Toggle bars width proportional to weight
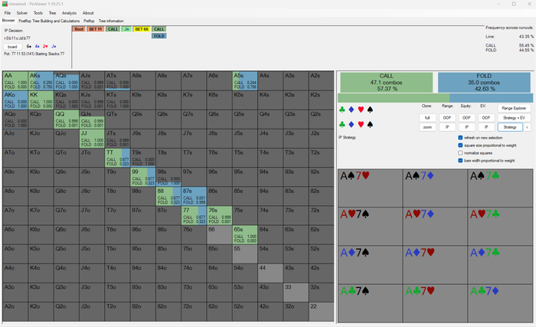Screen dimensions: 536x327 coord(460,160)
